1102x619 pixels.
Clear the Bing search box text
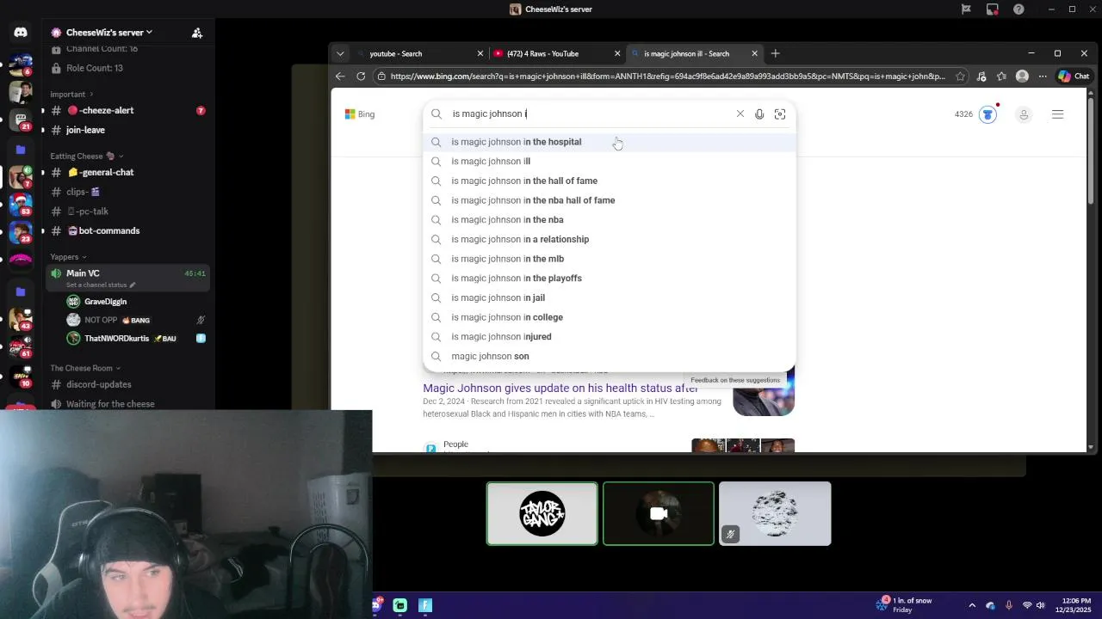tap(740, 113)
